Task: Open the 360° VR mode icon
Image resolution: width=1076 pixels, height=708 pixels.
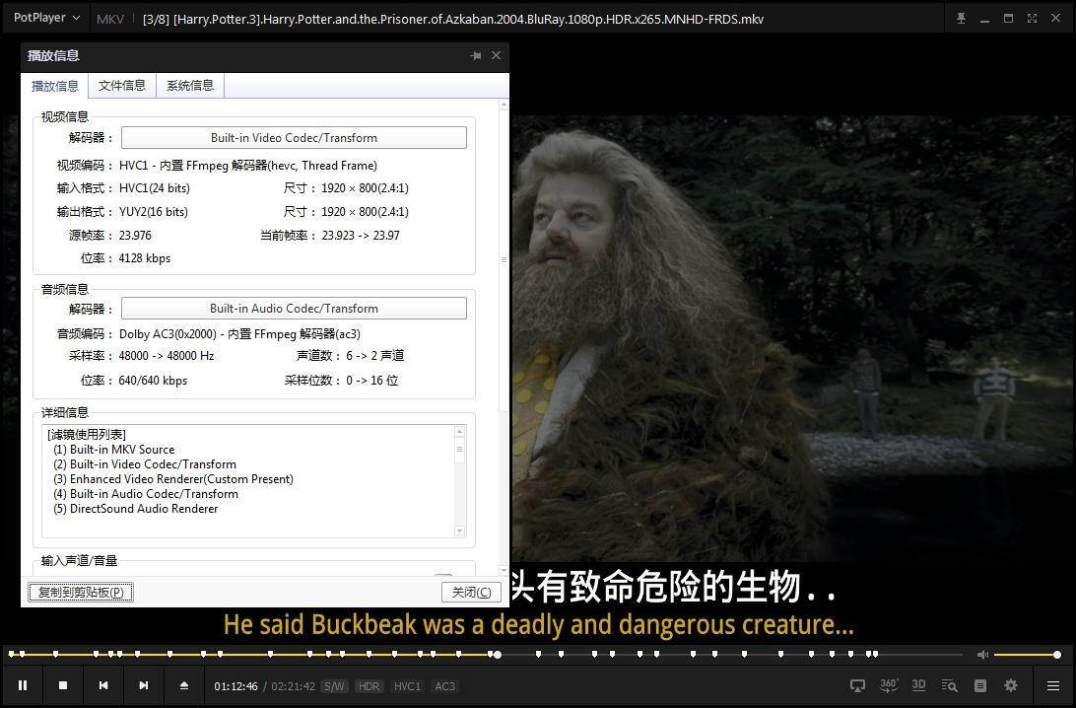Action: 888,685
